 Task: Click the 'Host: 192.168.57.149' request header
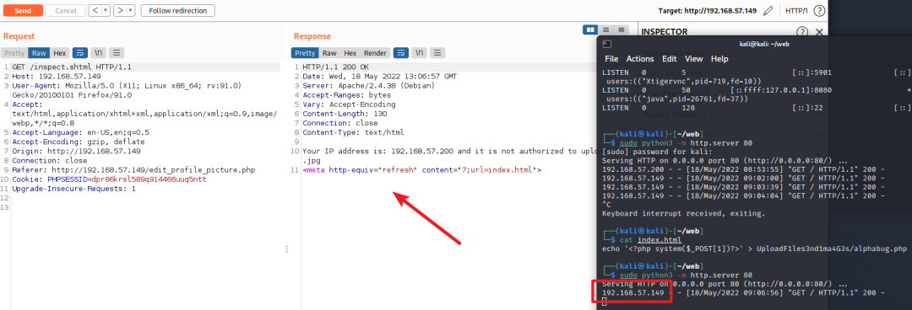point(56,76)
